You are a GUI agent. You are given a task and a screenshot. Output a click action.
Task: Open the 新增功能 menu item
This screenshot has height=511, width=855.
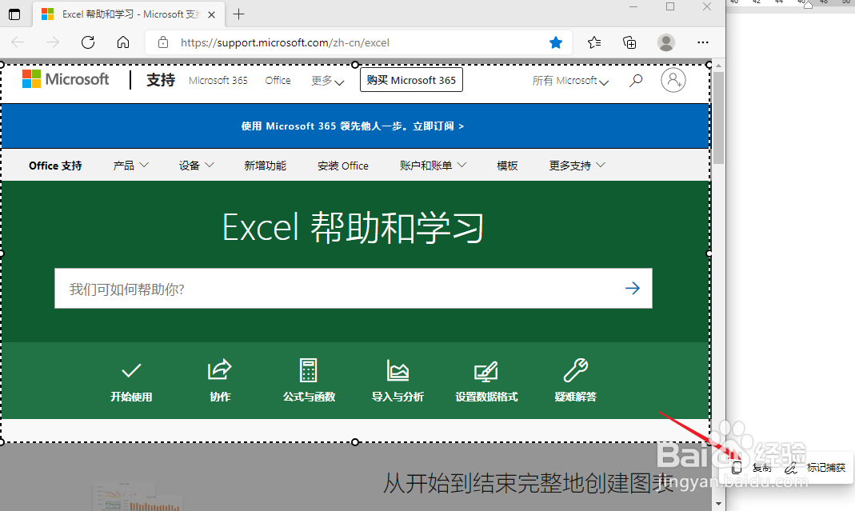265,166
